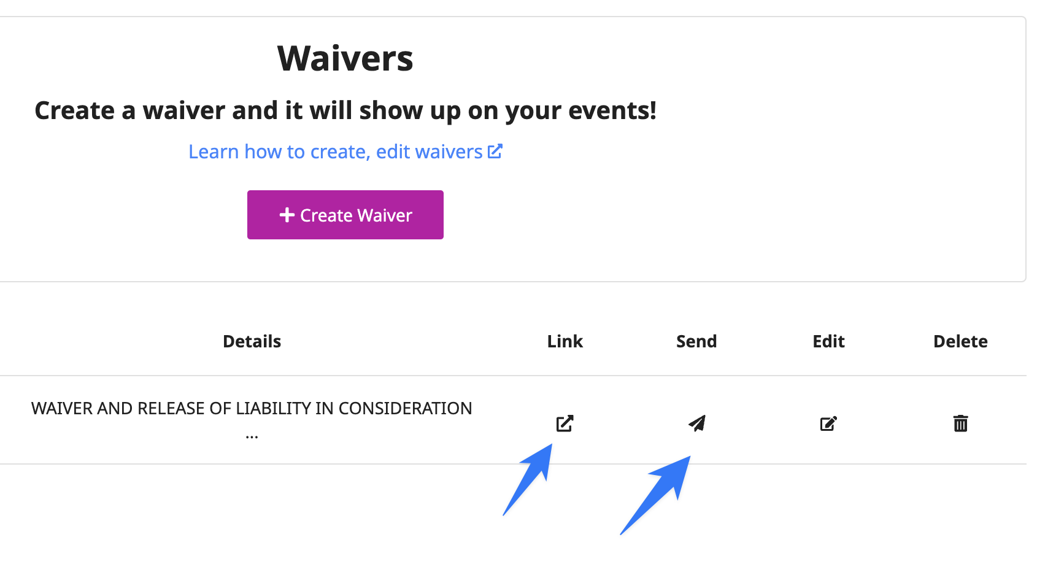Delete the waiver with the trash icon

960,423
